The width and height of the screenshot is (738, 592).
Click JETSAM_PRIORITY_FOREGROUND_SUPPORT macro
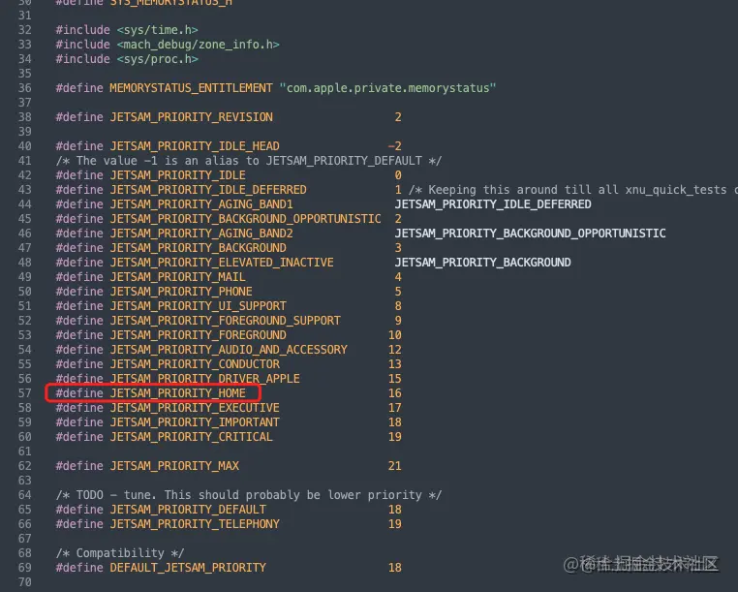225,321
